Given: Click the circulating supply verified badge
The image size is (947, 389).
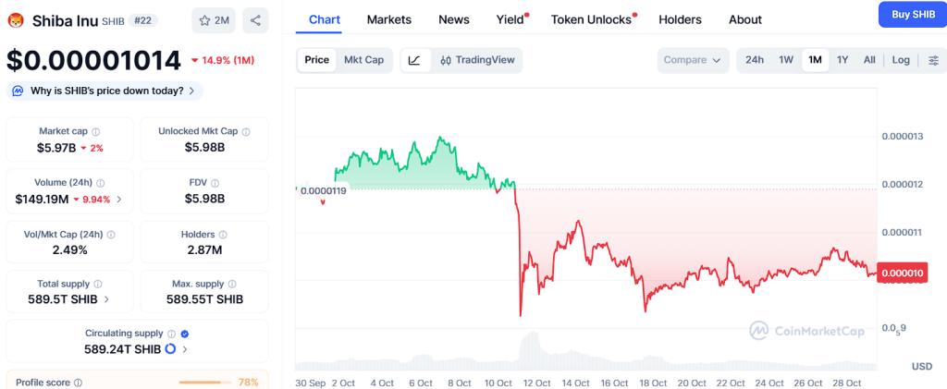Looking at the screenshot, I should pyautogui.click(x=184, y=334).
